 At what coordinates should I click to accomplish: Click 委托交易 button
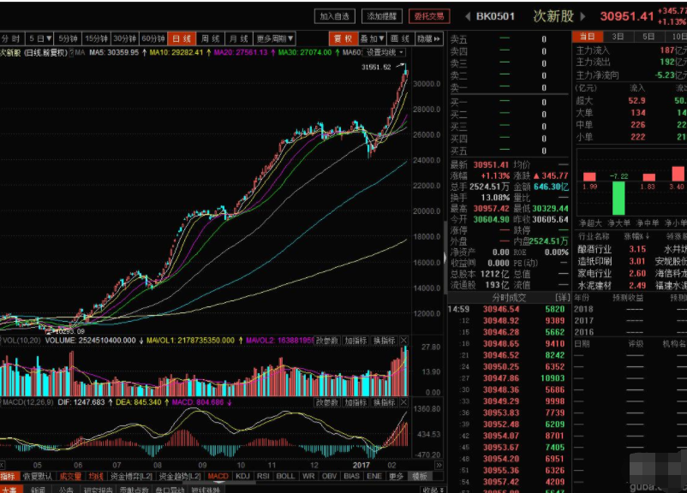click(429, 16)
